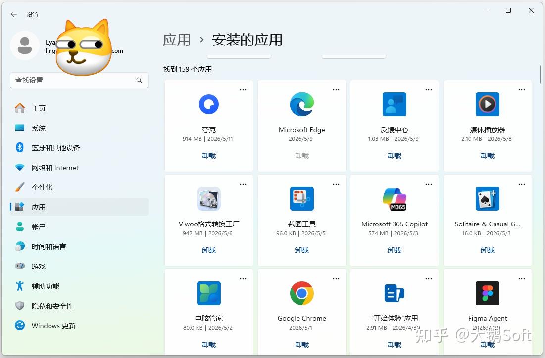Click the 辅助功能 accessibility figure icon
The width and height of the screenshot is (545, 358).
coord(20,286)
